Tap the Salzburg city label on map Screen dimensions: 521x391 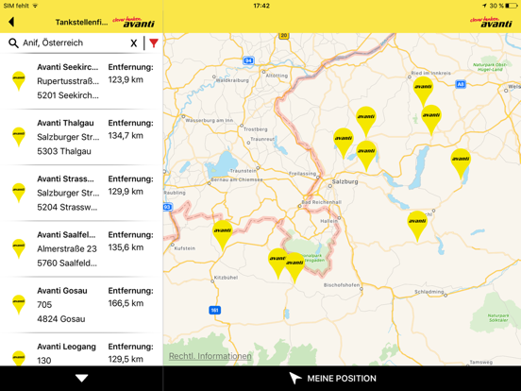point(345,181)
